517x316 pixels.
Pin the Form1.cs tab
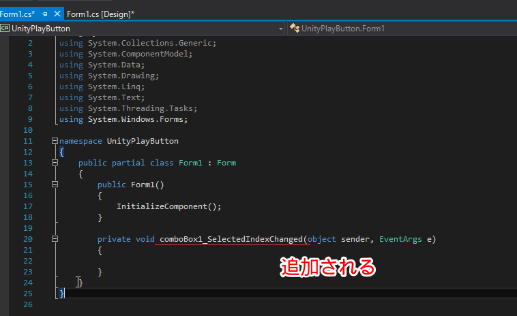tap(44, 14)
